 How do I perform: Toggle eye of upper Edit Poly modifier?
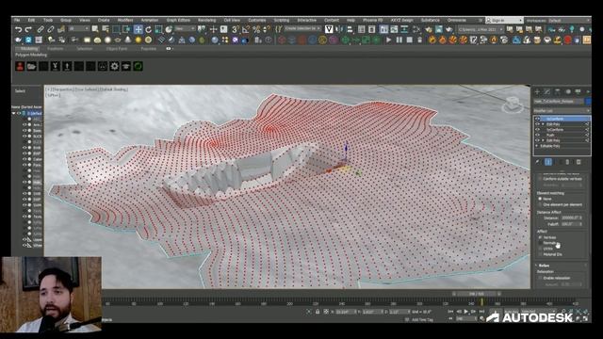[538, 124]
